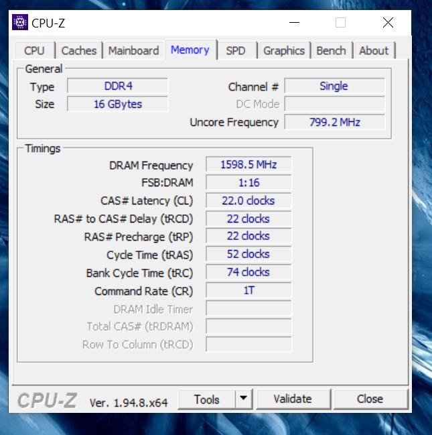The image size is (432, 435).
Task: Click the empty DRAM Idle Timer field
Action: tap(248, 308)
